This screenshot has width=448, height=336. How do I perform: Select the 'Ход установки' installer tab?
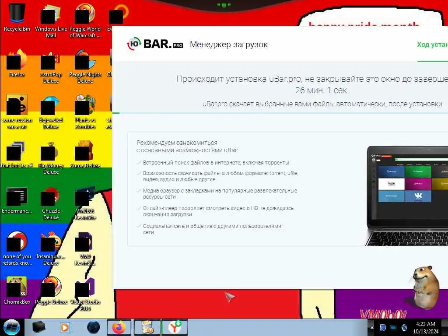[x=432, y=45]
